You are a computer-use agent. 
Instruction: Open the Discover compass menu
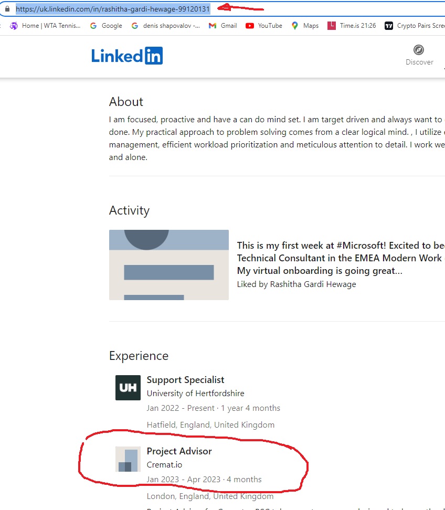tap(419, 55)
